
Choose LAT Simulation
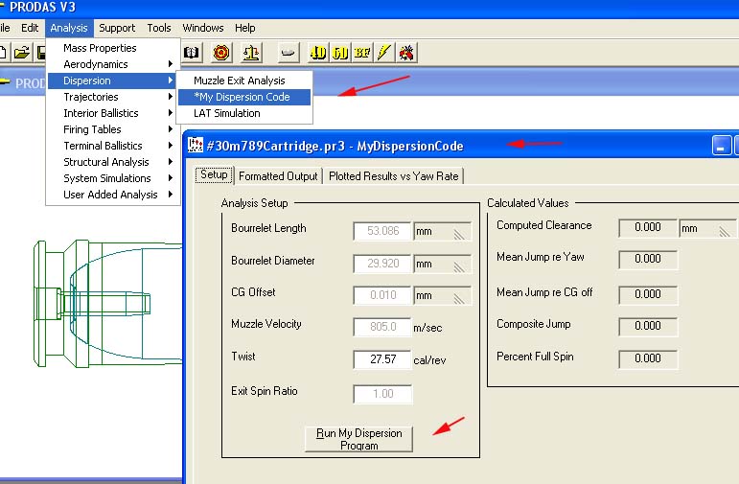click(244, 113)
